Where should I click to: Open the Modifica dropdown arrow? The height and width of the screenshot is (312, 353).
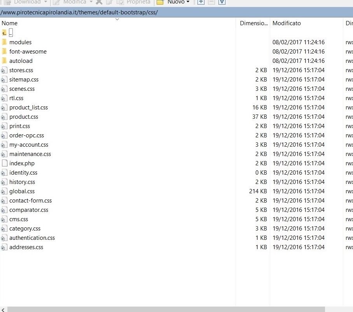click(91, 2)
